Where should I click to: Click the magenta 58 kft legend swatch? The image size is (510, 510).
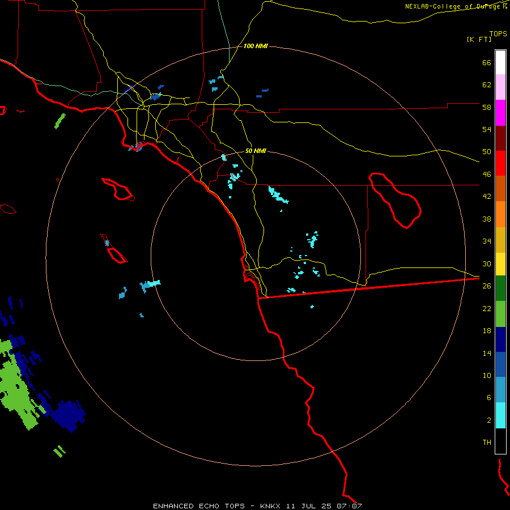pyautogui.click(x=500, y=113)
